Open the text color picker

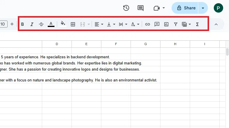(51, 24)
